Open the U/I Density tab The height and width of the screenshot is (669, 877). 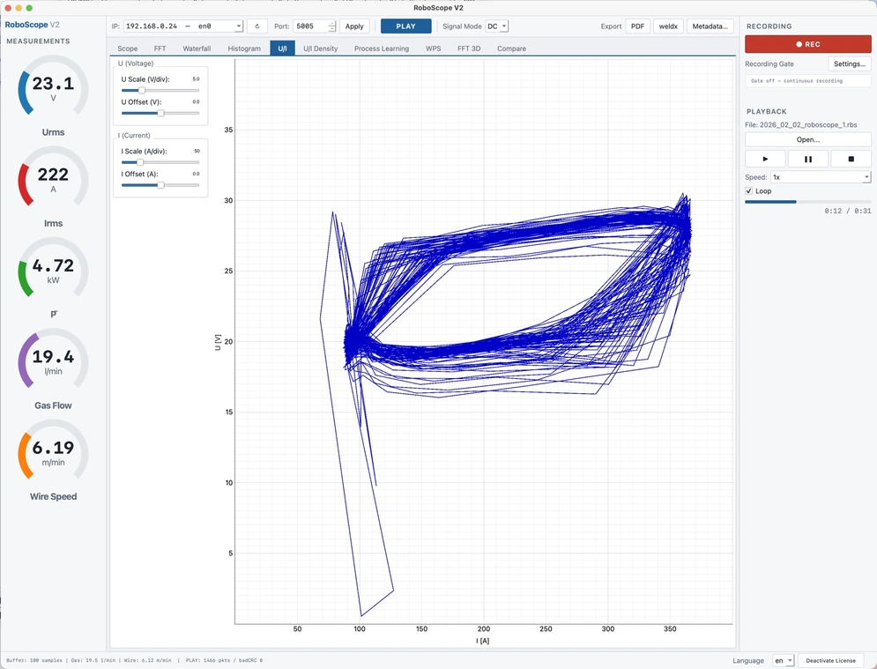click(x=321, y=48)
